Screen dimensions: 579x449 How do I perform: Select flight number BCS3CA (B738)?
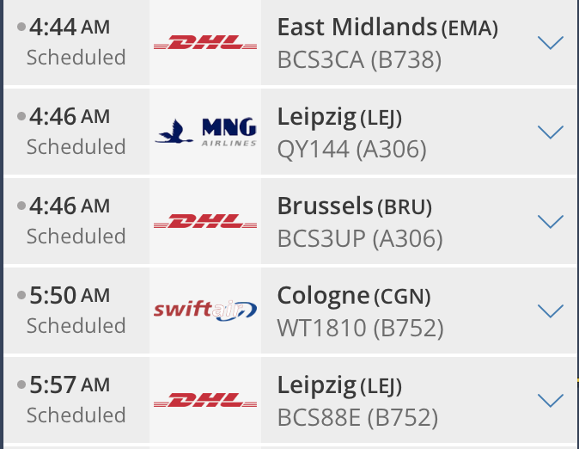359,60
